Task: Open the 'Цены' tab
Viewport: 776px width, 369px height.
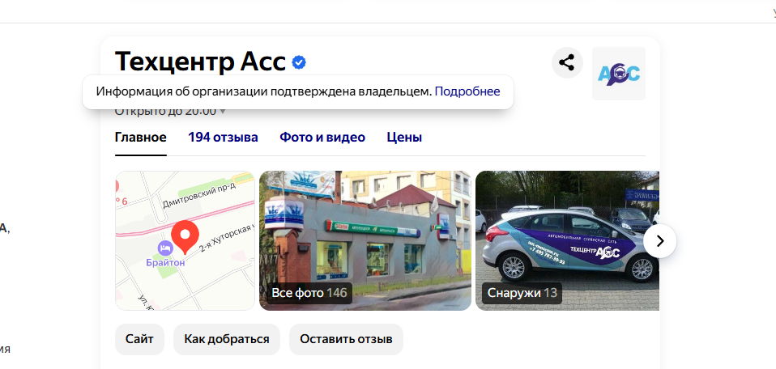Action: [x=404, y=138]
